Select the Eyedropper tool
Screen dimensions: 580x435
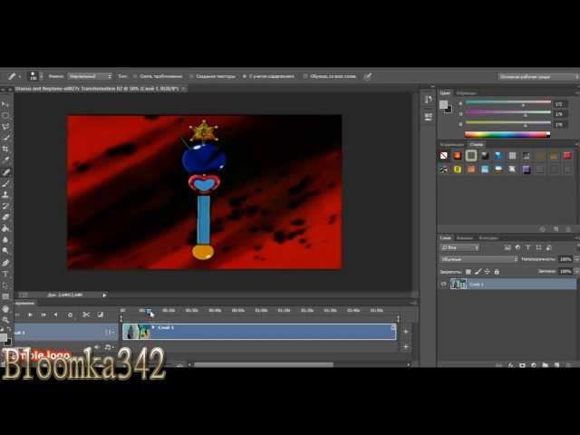(5, 160)
